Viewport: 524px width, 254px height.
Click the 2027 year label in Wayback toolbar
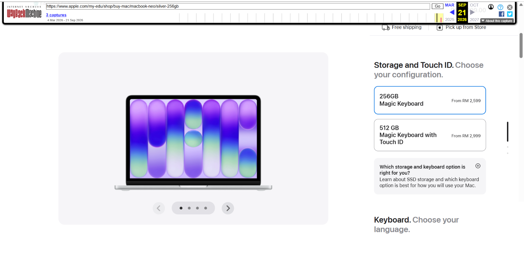[475, 20]
